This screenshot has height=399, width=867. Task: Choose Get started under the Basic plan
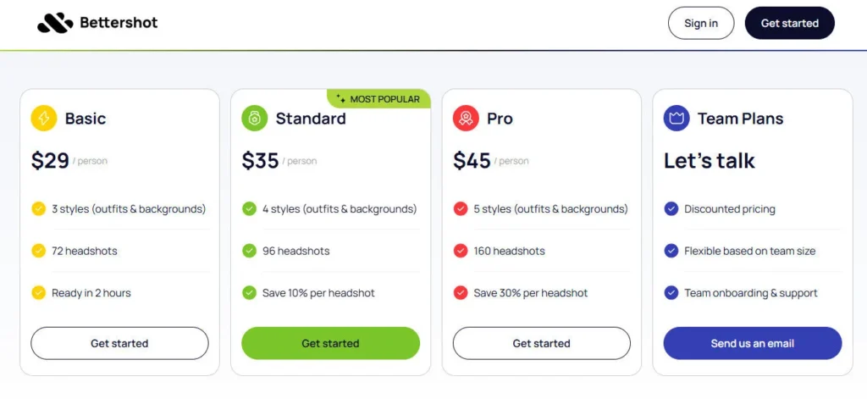pyautogui.click(x=119, y=343)
